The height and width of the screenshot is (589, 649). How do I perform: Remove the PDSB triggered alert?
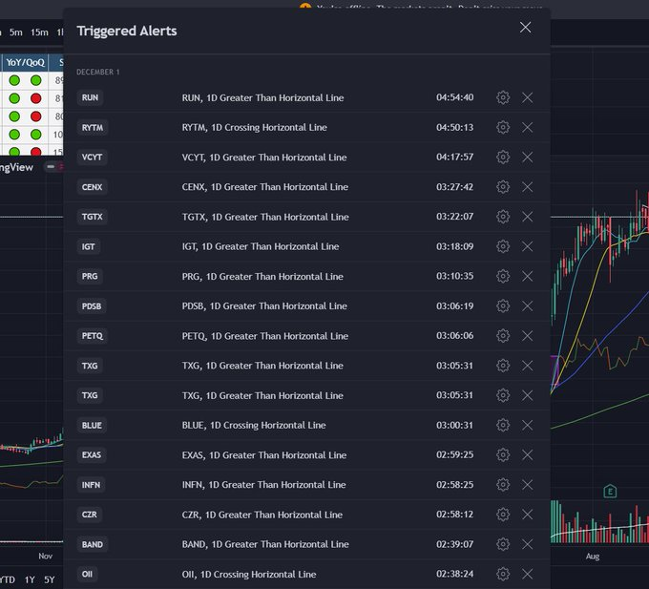point(527,305)
